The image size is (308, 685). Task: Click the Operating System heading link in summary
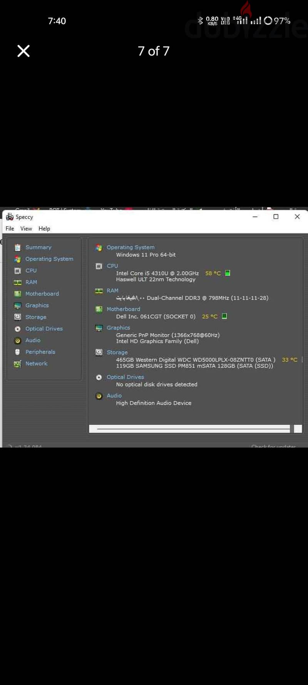(131, 247)
